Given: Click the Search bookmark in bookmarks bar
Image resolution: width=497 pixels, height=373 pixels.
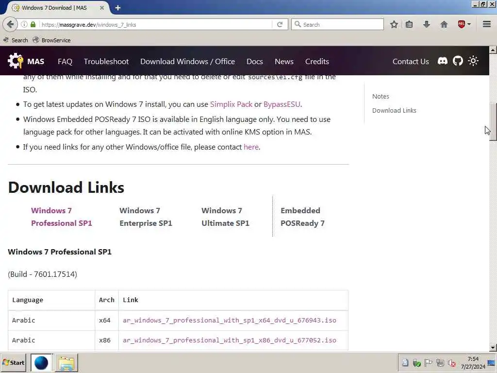Looking at the screenshot, I should pos(16,40).
